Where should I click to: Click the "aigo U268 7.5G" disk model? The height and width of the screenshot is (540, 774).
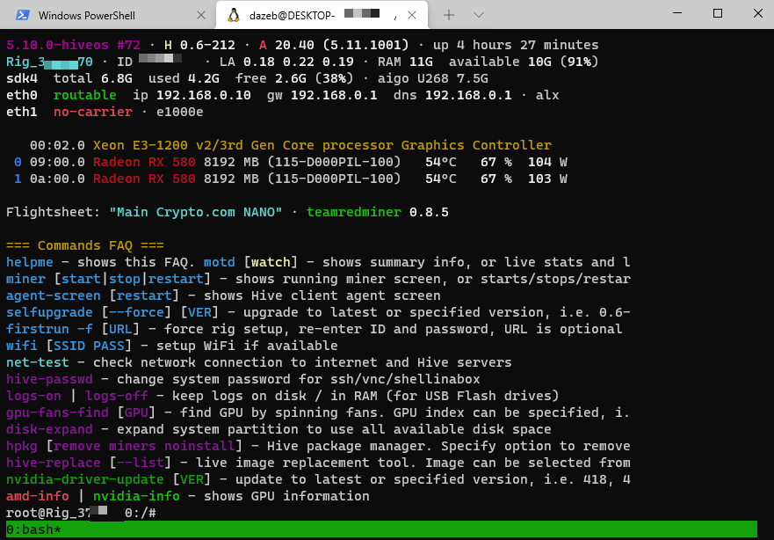click(x=433, y=78)
